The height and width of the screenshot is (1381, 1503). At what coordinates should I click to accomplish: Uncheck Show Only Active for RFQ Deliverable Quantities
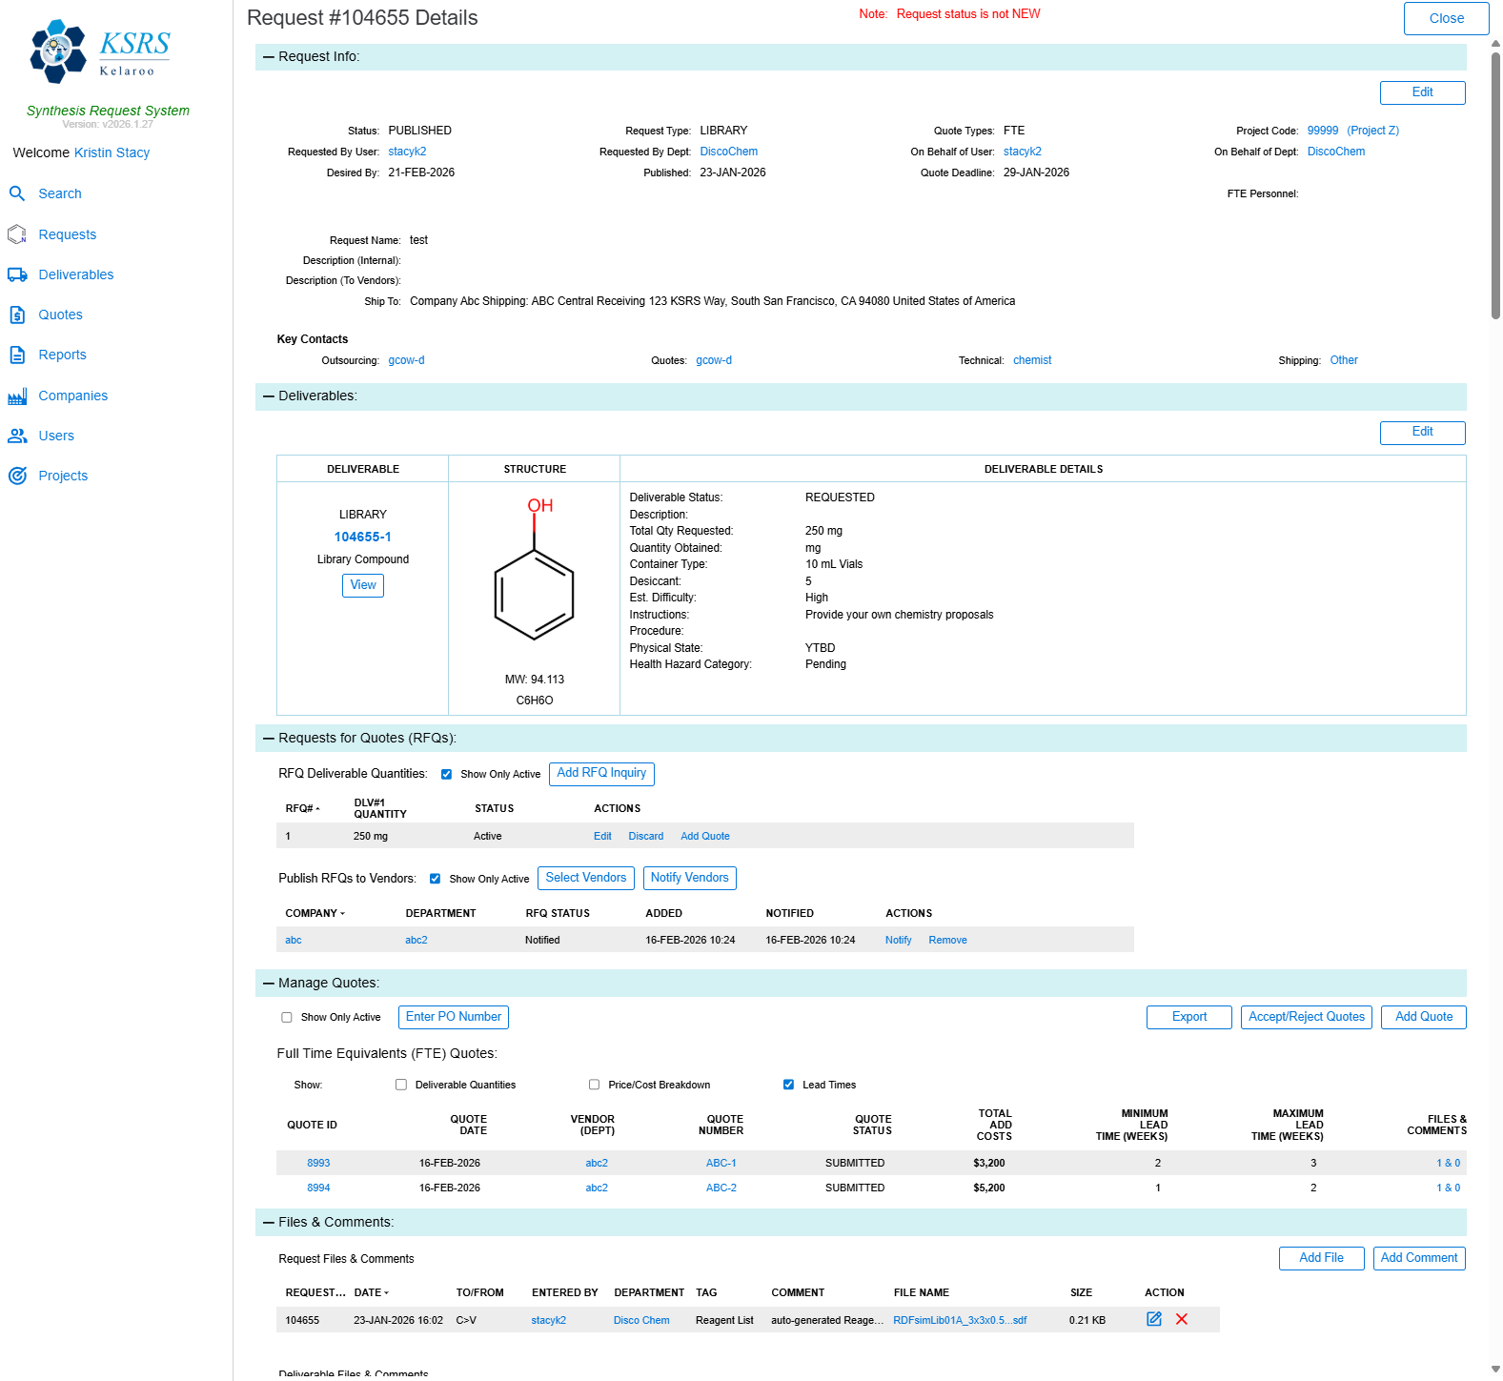point(446,774)
